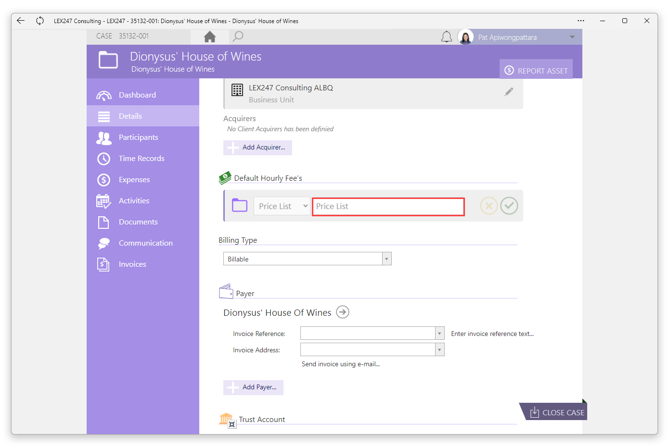Click the business unit building icon
This screenshot has width=669, height=447.
tap(237, 90)
